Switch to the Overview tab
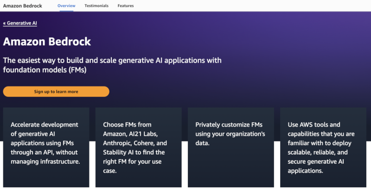 click(66, 6)
